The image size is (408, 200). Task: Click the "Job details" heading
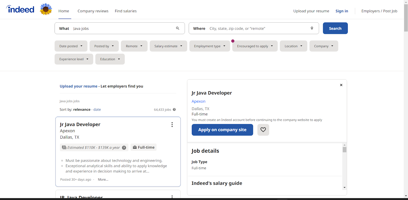point(205,151)
